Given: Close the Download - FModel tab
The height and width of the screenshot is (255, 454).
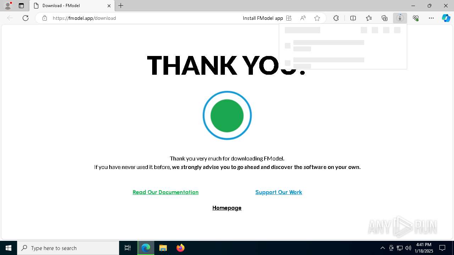Looking at the screenshot, I should tap(109, 6).
